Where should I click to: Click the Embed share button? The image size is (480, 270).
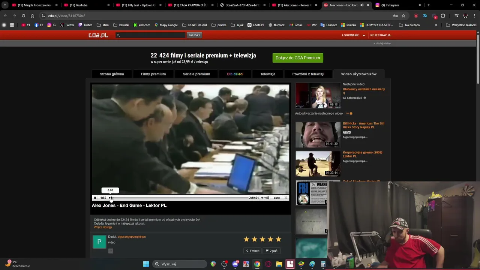pyautogui.click(x=252, y=251)
